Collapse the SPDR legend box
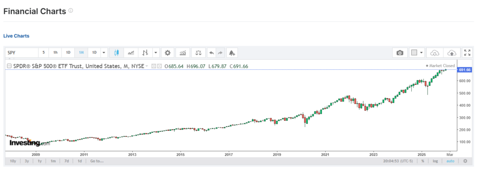 (9, 66)
